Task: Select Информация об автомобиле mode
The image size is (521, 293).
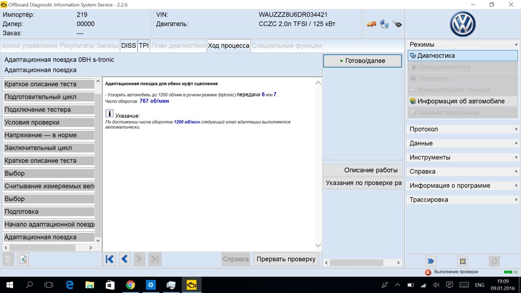Action: (x=462, y=101)
